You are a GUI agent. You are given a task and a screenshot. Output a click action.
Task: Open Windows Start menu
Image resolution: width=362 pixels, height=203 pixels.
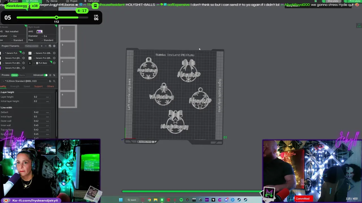click(x=121, y=200)
